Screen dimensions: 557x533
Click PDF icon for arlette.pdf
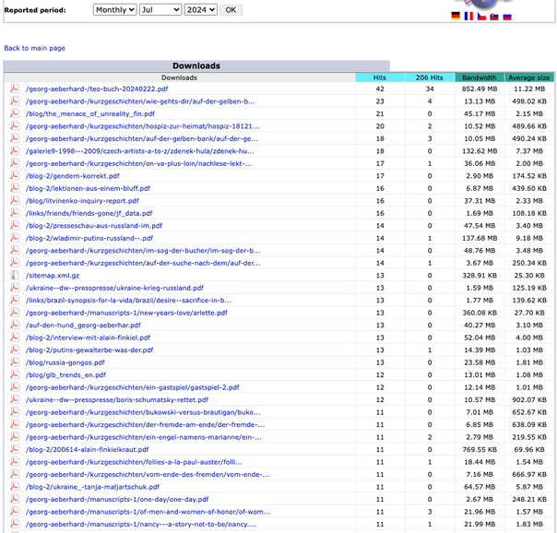tap(15, 312)
